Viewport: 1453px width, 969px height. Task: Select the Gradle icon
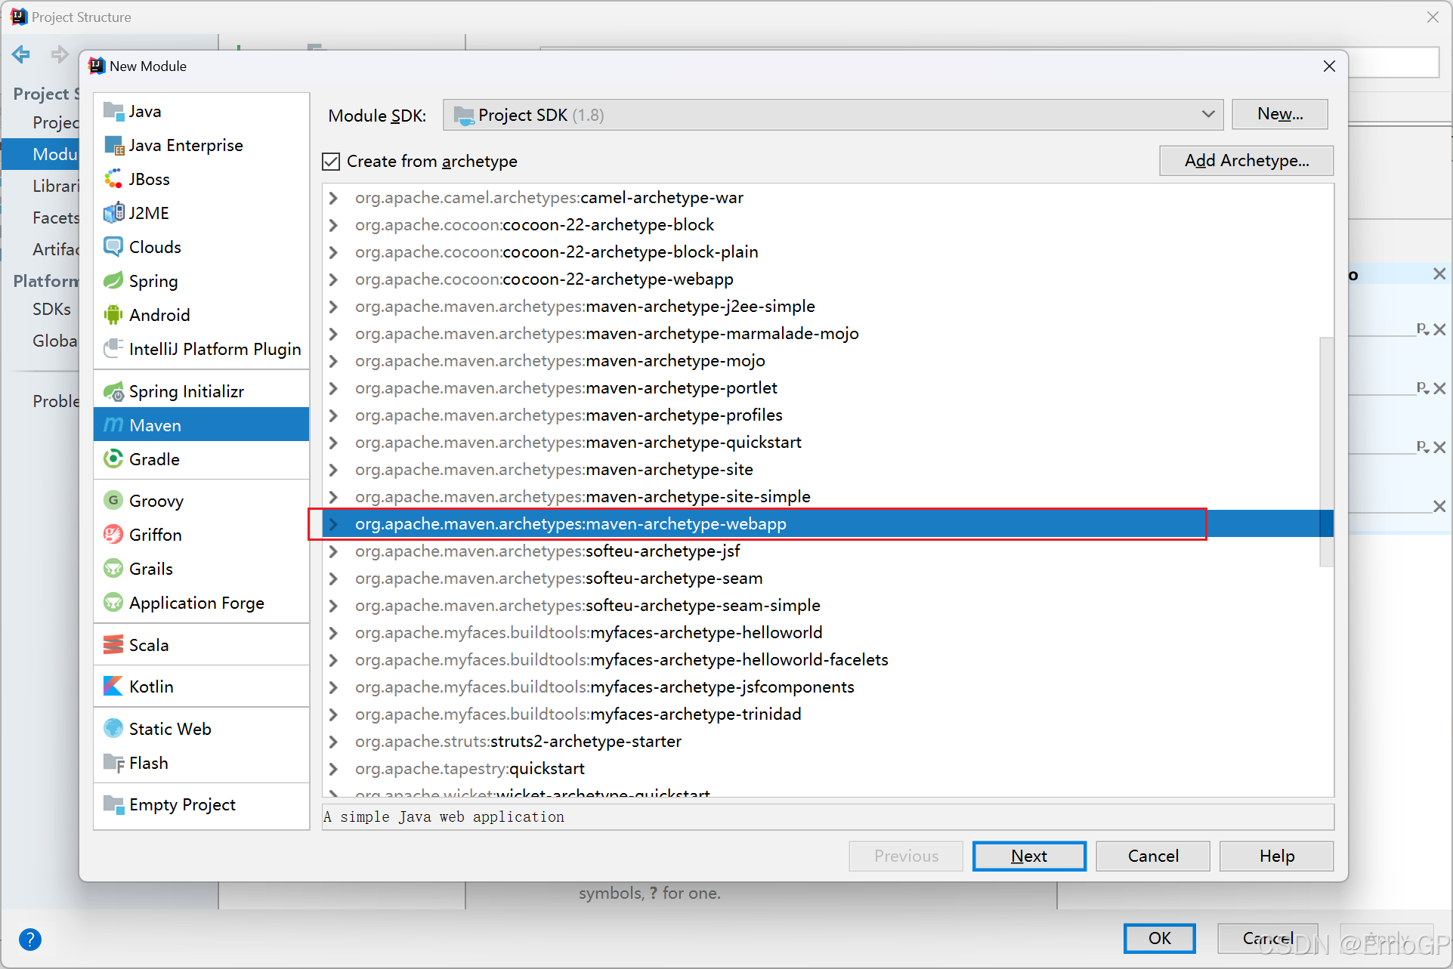(x=113, y=459)
